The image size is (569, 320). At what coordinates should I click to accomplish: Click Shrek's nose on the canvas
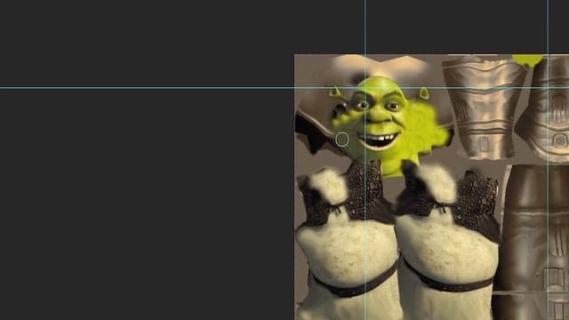(378, 116)
